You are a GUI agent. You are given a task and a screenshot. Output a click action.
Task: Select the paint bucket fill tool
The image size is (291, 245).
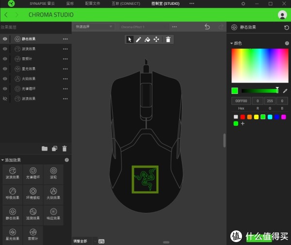[147, 39]
